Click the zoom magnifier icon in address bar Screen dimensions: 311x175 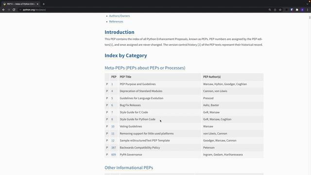pyautogui.click(x=270, y=10)
